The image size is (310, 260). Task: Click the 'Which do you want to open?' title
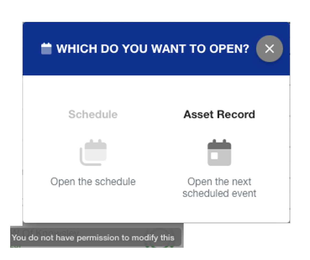(x=153, y=49)
